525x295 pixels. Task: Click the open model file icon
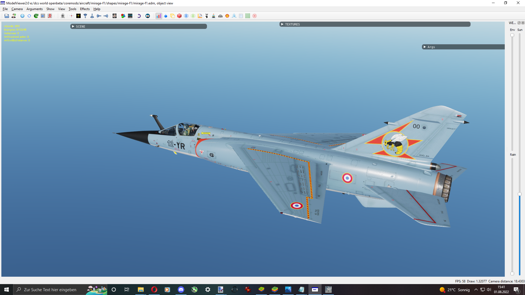7,16
